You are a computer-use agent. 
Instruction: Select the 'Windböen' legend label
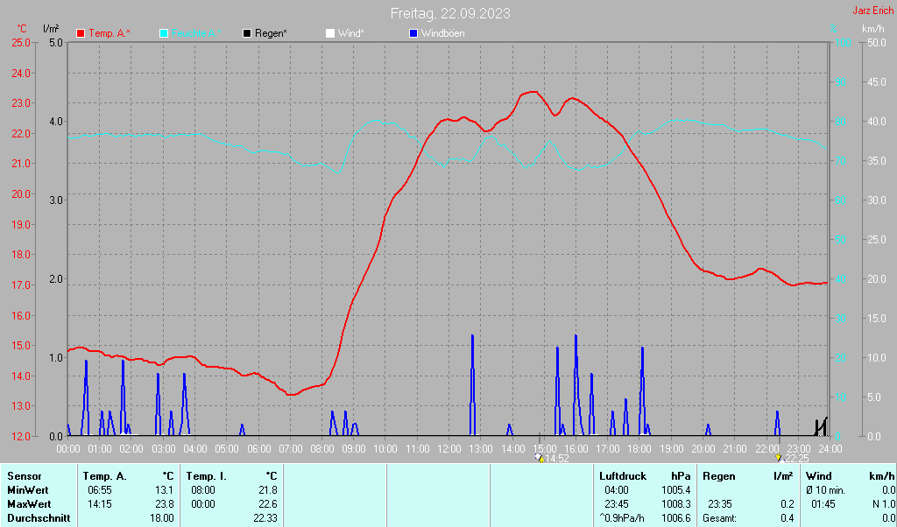pyautogui.click(x=442, y=34)
